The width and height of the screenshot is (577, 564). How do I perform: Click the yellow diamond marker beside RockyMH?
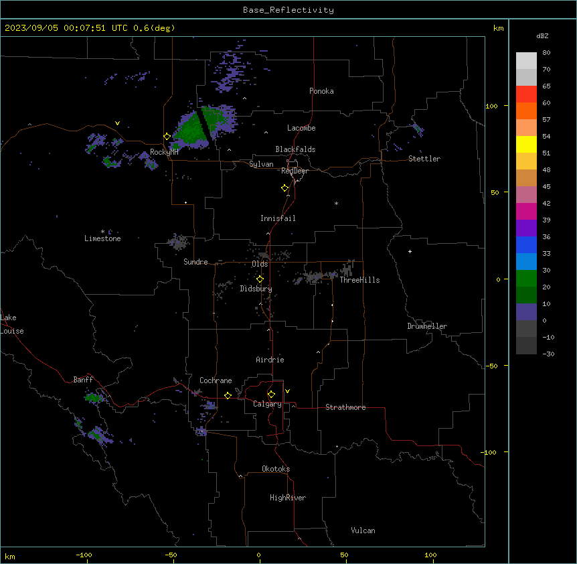(167, 137)
